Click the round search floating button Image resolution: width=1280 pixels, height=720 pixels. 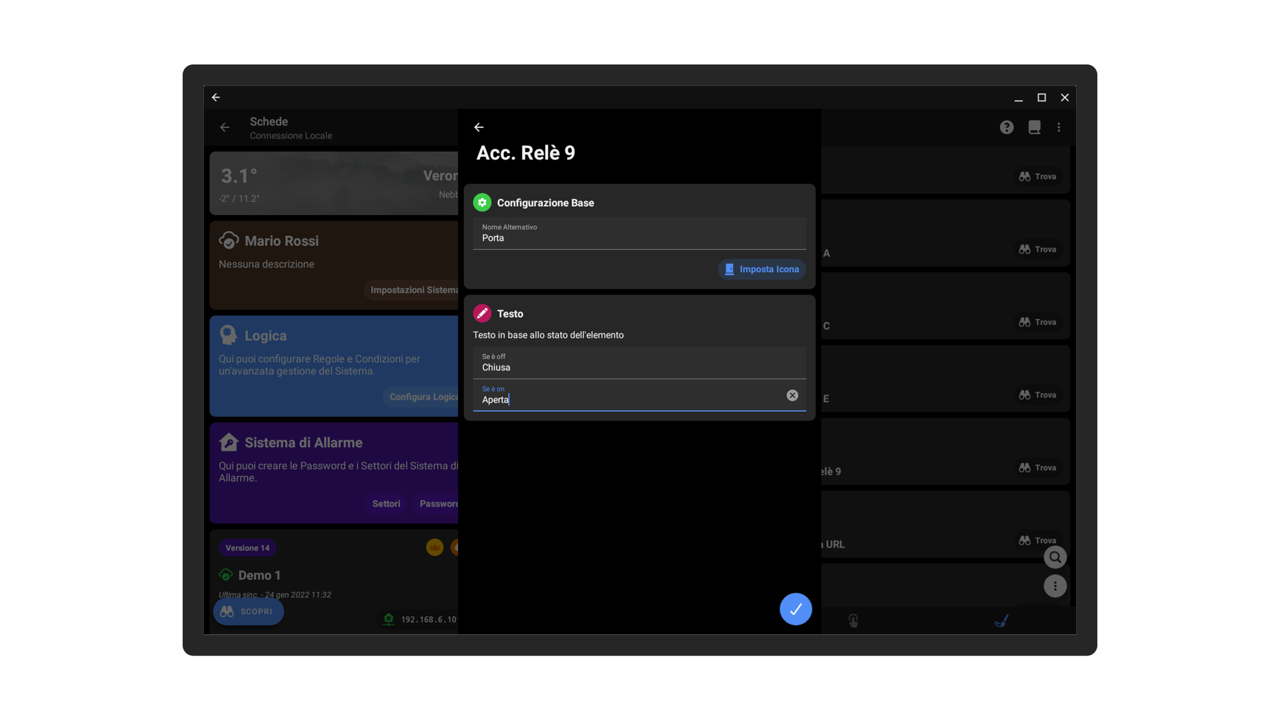point(1054,557)
